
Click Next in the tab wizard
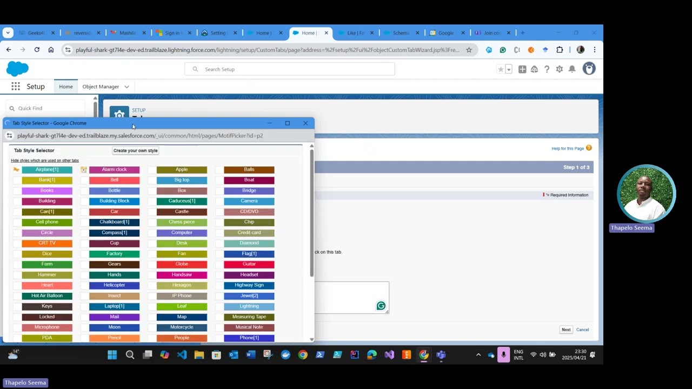coord(566,330)
